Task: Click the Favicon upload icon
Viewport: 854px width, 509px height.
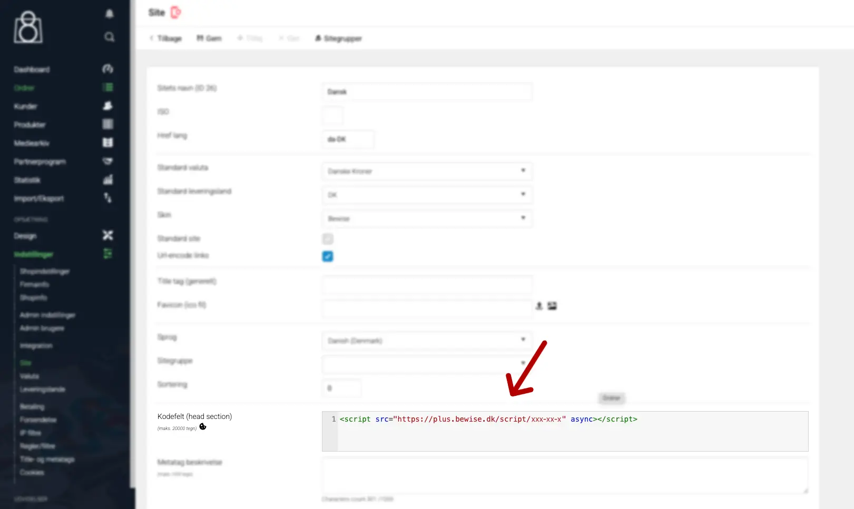Action: pos(539,306)
